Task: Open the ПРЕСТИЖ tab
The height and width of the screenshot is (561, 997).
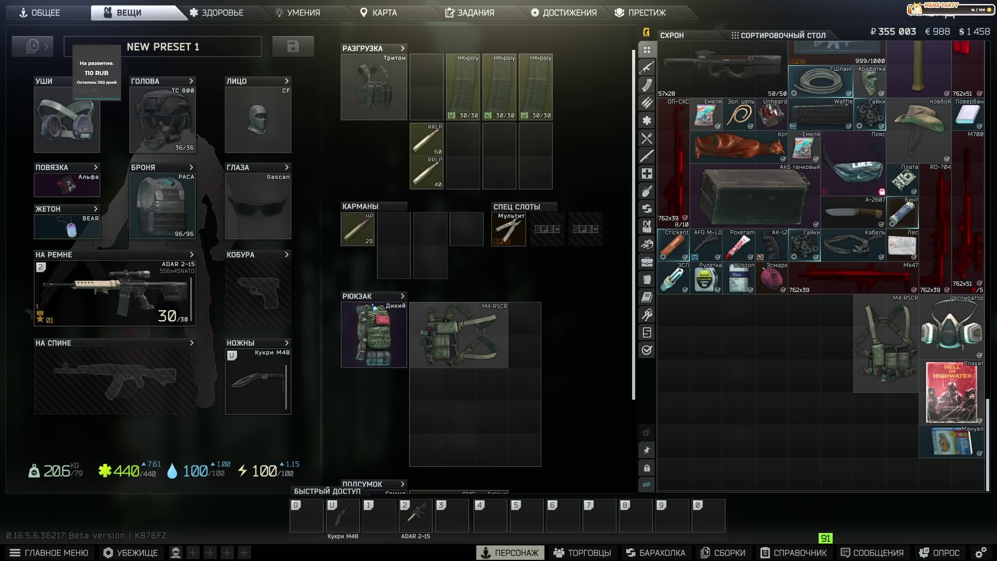Action: pyautogui.click(x=640, y=12)
